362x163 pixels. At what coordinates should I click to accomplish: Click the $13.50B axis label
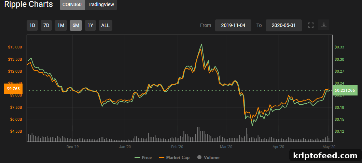point(16,59)
